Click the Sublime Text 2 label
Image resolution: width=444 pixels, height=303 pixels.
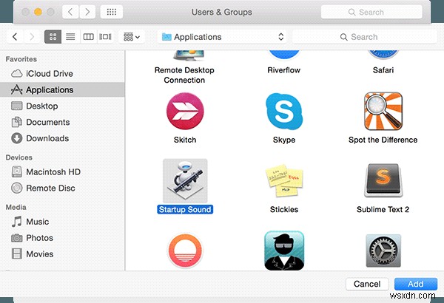click(383, 209)
